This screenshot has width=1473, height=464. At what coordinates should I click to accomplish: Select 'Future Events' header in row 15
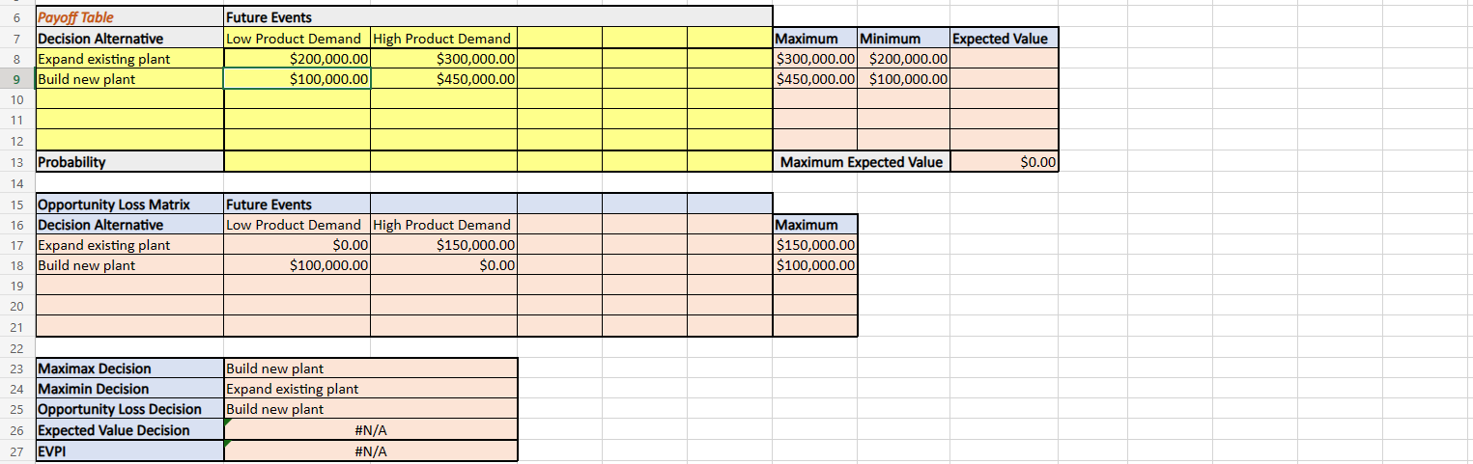pyautogui.click(x=297, y=205)
